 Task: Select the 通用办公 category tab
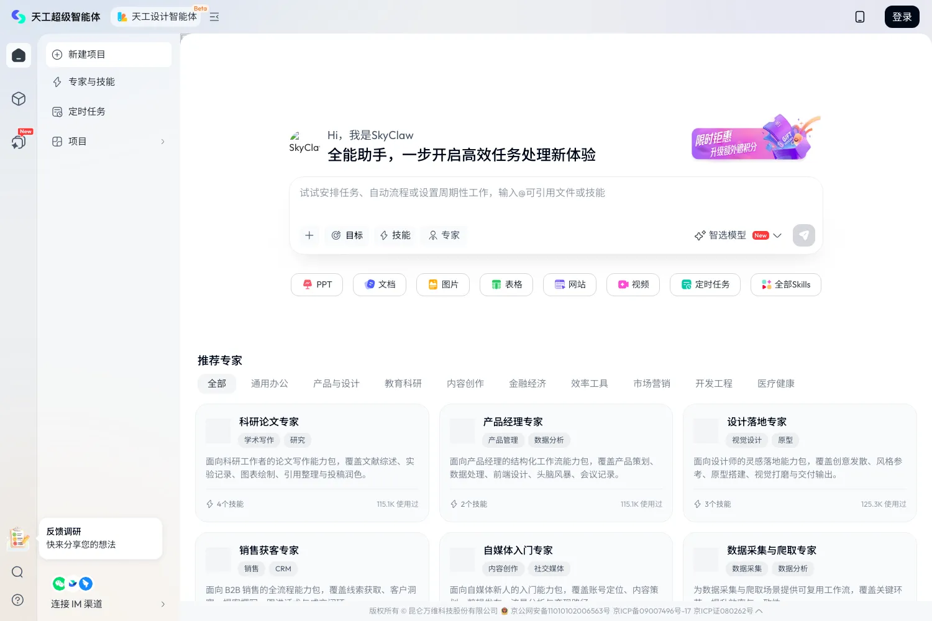(270, 384)
